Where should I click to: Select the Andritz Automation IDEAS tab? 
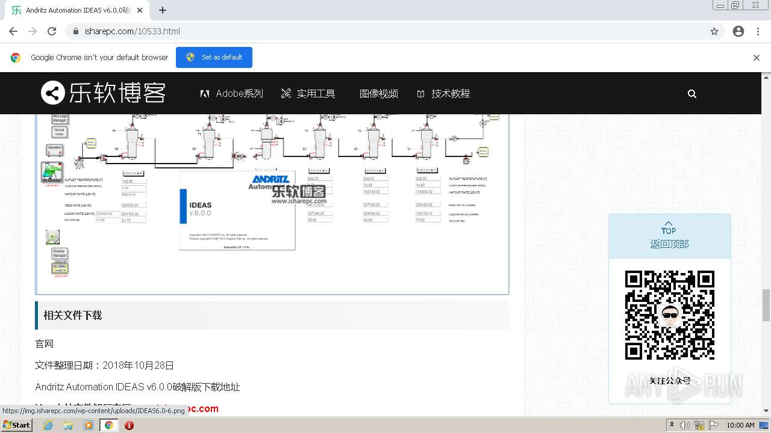point(78,10)
